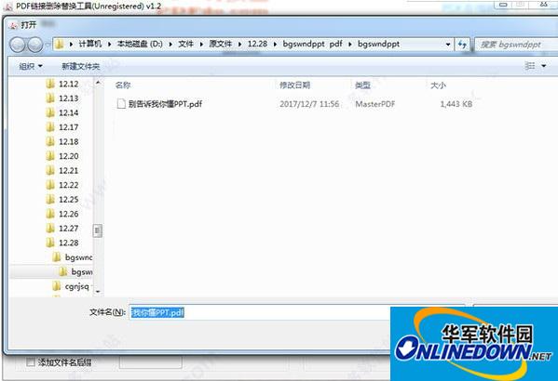Click the MasterPDF type cell
The height and width of the screenshot is (381, 558).
point(375,104)
